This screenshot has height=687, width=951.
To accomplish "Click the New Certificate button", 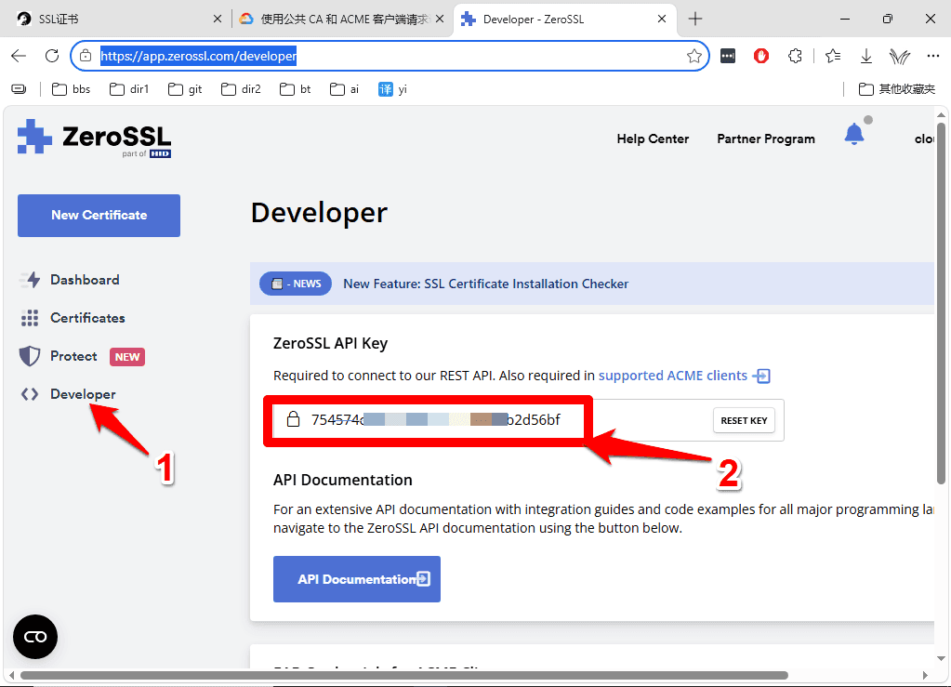I will click(99, 216).
